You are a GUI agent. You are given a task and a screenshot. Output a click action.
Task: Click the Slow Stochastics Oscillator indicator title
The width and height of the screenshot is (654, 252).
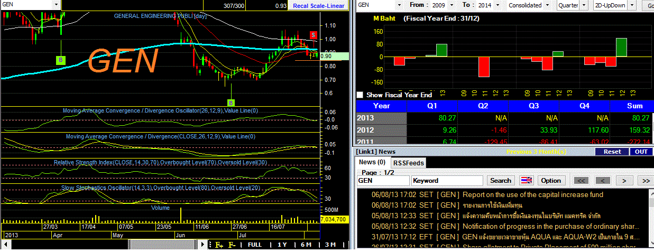(161, 188)
